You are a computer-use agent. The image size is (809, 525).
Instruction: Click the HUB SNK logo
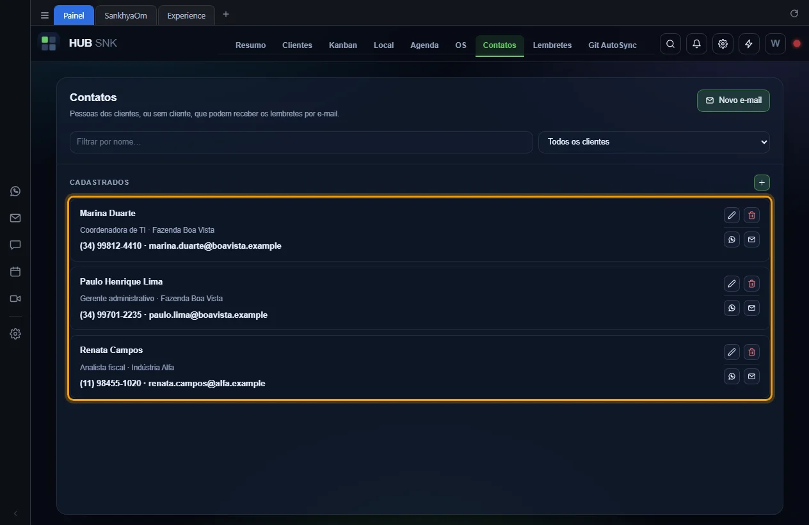[x=78, y=43]
